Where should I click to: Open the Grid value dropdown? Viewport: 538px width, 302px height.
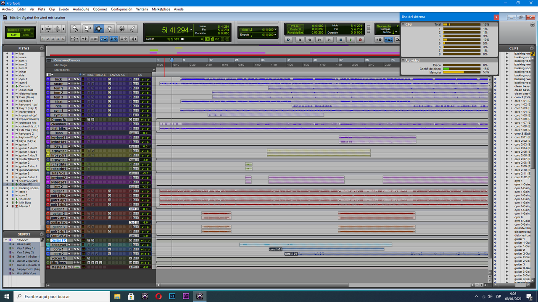tap(276, 29)
